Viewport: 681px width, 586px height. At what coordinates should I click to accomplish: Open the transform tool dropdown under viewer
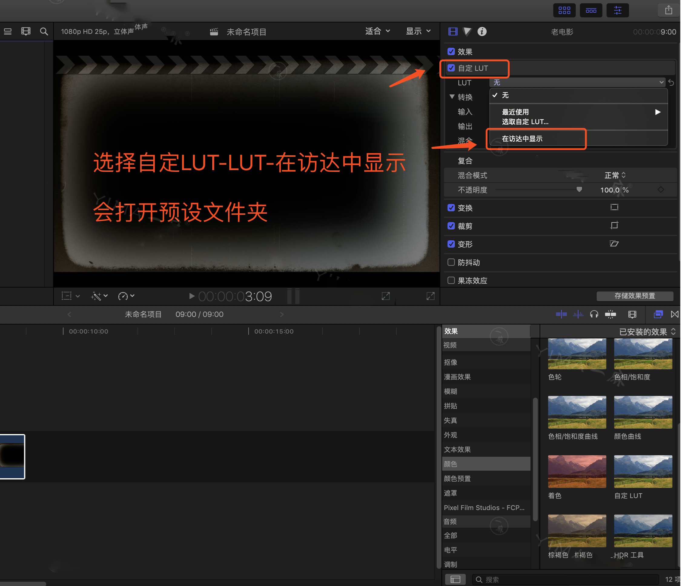coord(70,296)
